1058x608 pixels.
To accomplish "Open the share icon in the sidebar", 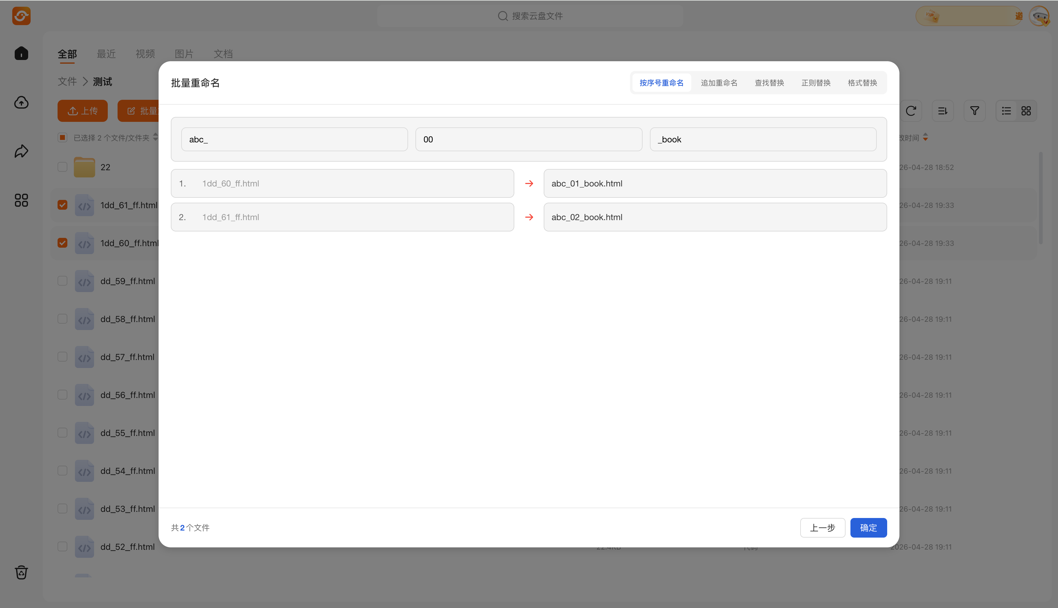I will coord(21,151).
